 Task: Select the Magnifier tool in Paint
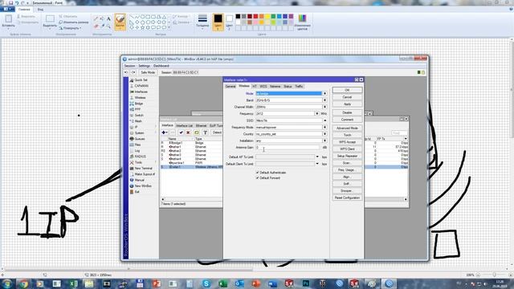(108, 26)
